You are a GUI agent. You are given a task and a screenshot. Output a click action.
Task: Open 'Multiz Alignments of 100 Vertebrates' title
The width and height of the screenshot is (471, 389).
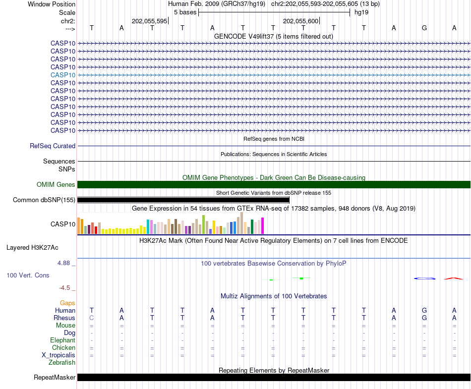[x=274, y=296]
